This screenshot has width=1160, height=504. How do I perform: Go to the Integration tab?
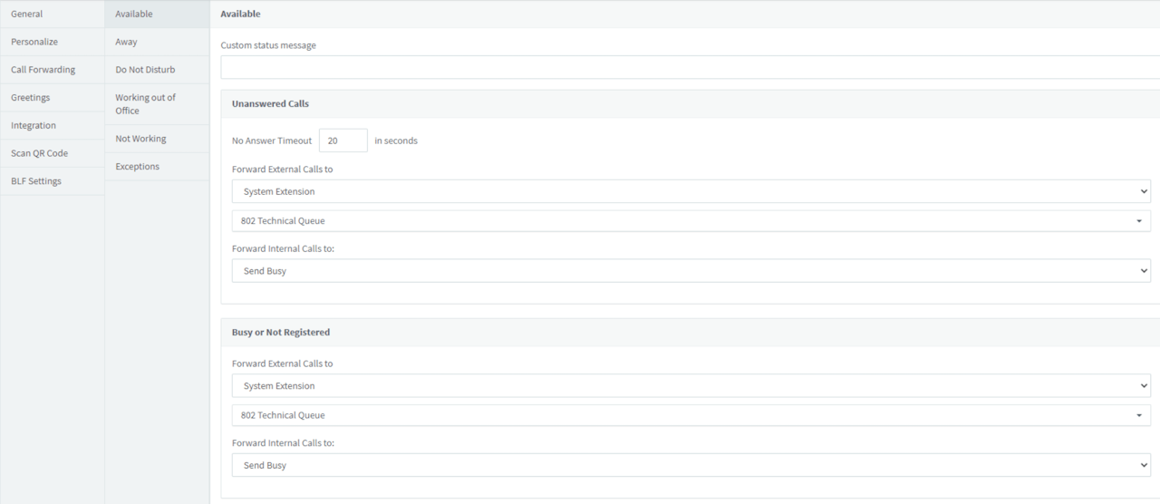pos(34,126)
